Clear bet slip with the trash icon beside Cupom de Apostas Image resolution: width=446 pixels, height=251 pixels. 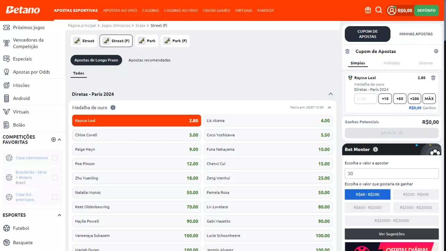click(x=347, y=51)
